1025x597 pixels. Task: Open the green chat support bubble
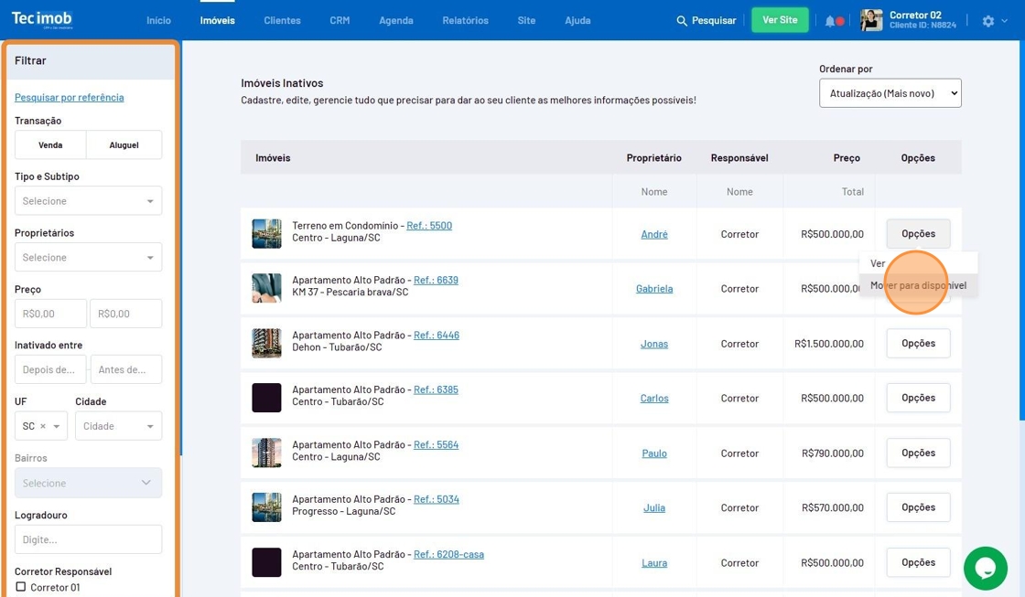click(985, 568)
